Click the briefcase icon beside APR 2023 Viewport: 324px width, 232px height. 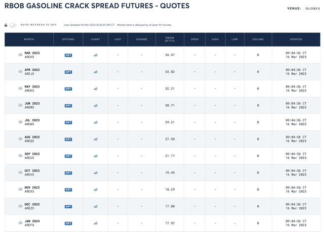[x=20, y=72]
